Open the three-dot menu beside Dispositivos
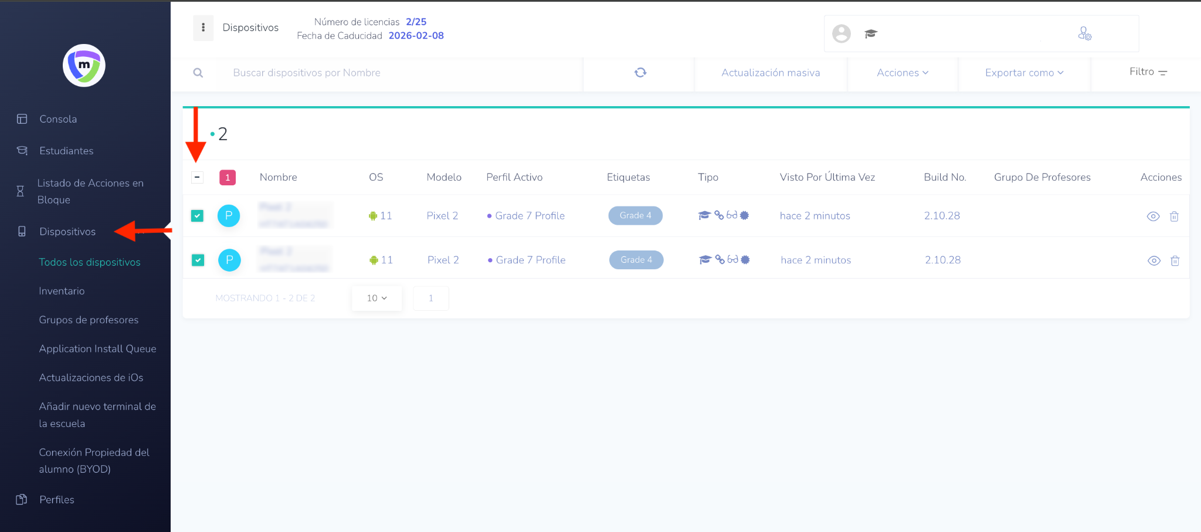 pyautogui.click(x=203, y=28)
